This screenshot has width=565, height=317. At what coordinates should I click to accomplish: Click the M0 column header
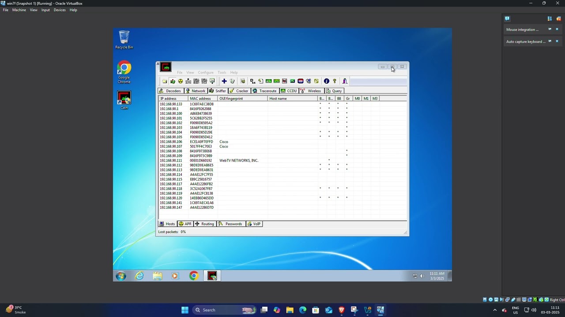[x=358, y=99]
